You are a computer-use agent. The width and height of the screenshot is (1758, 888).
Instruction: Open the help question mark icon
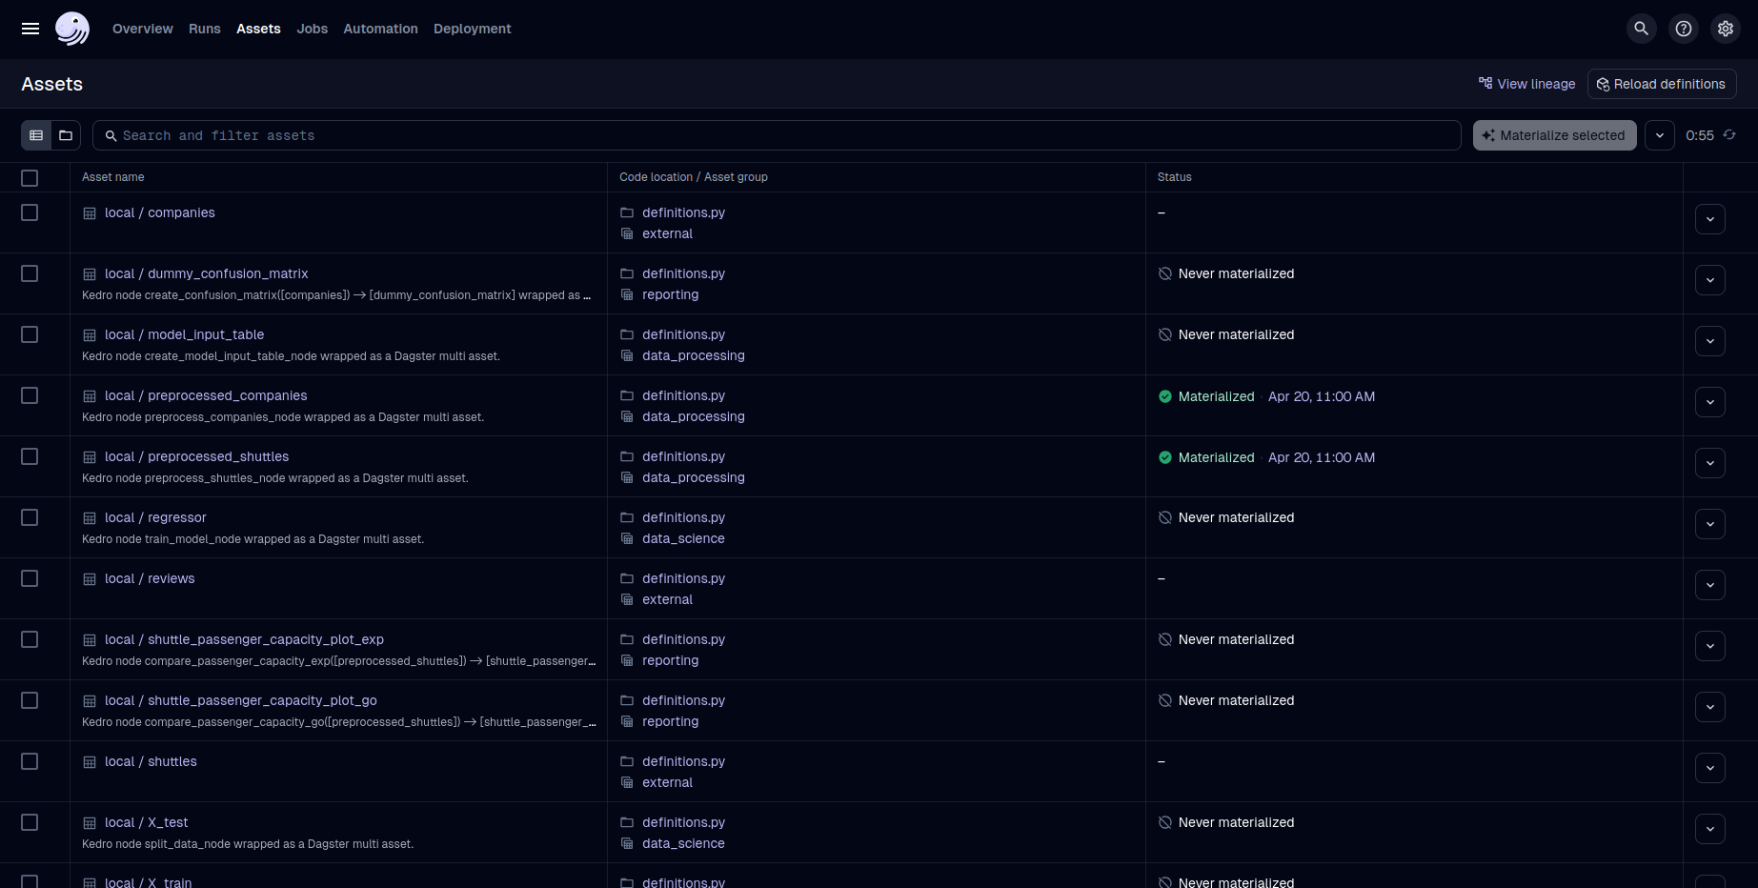click(1684, 29)
